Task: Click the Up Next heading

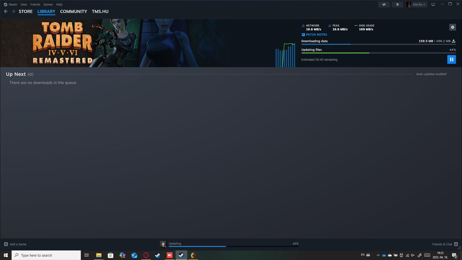Action: 16,74
